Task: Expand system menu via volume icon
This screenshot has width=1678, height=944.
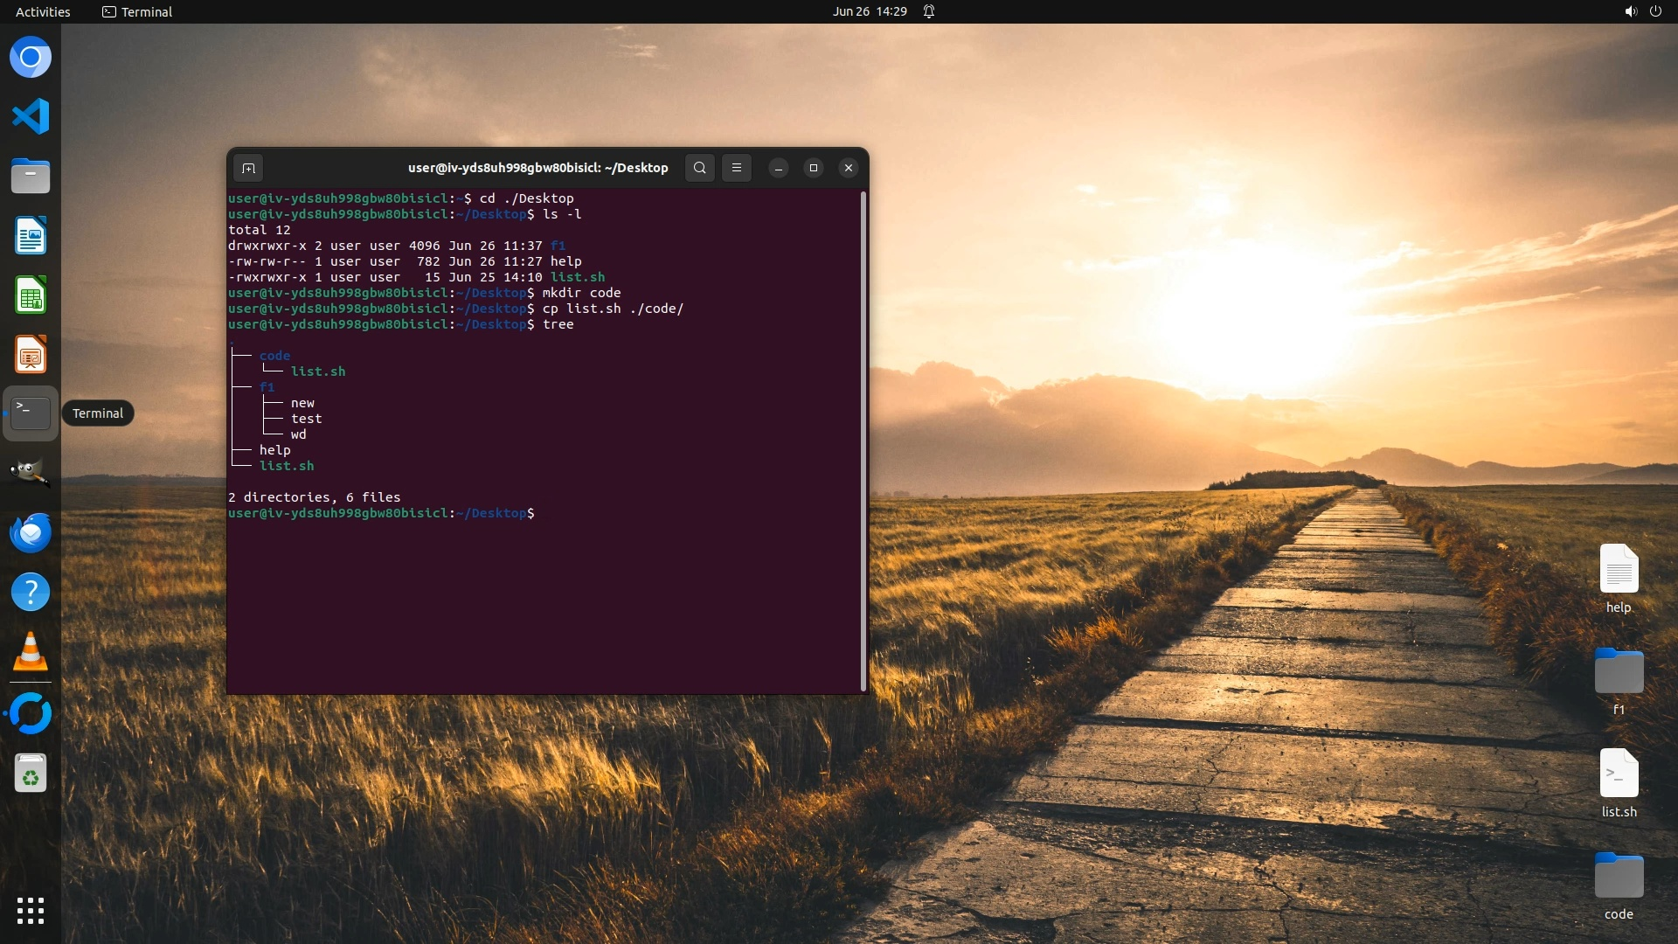Action: (1630, 11)
